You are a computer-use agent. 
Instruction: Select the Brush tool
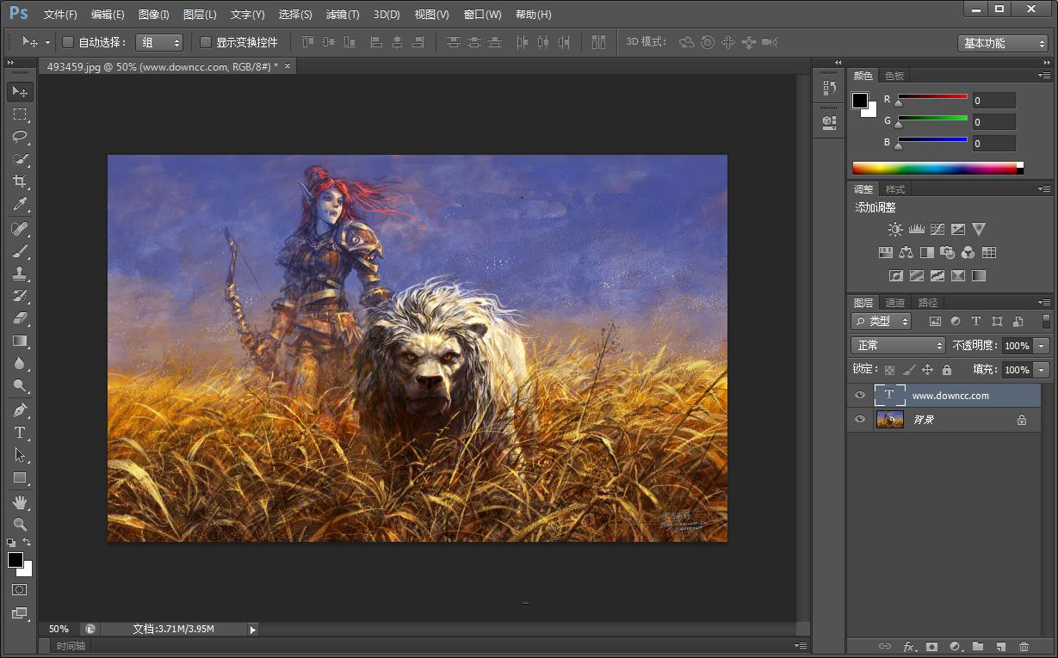pos(20,251)
